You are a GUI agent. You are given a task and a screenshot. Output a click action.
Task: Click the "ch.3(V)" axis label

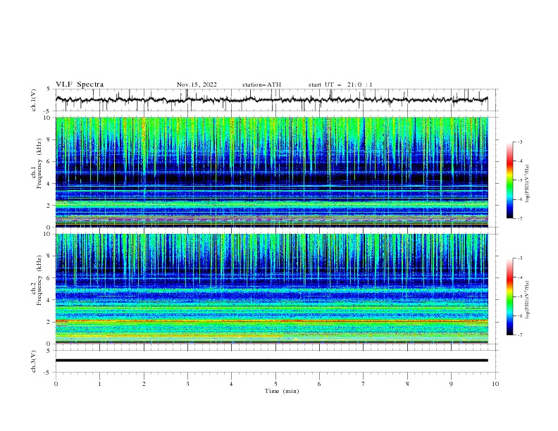pos(34,361)
